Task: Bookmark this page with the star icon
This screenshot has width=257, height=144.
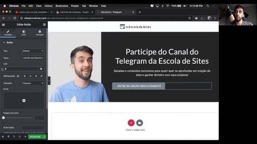Action: 190,18
